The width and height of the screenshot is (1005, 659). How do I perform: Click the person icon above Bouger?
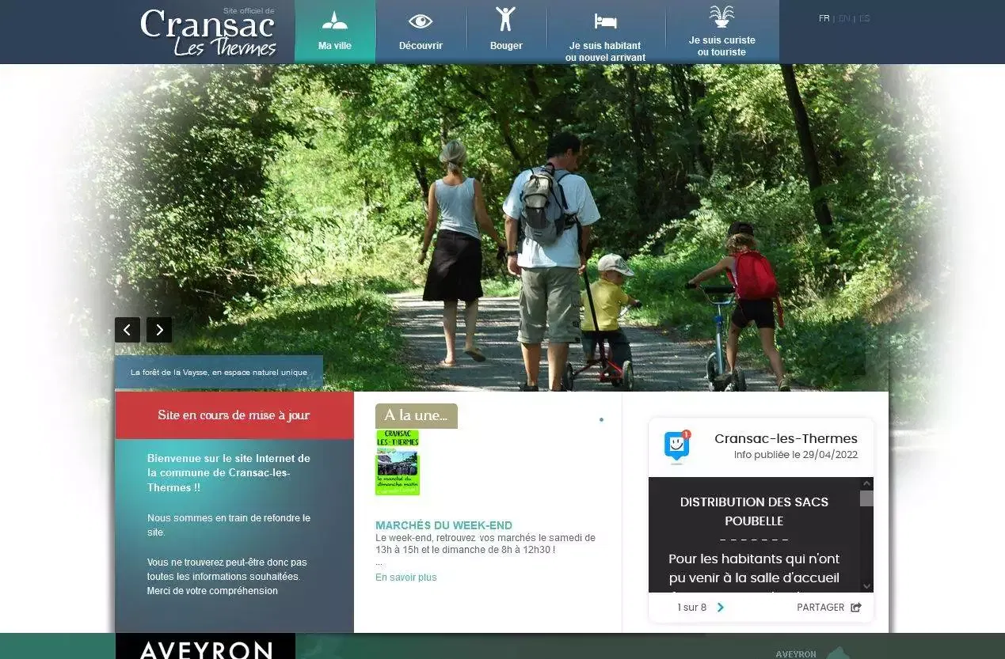click(x=505, y=19)
